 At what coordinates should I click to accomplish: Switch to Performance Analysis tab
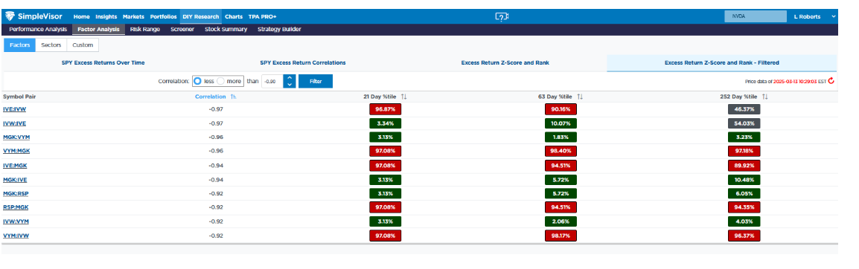click(x=38, y=29)
